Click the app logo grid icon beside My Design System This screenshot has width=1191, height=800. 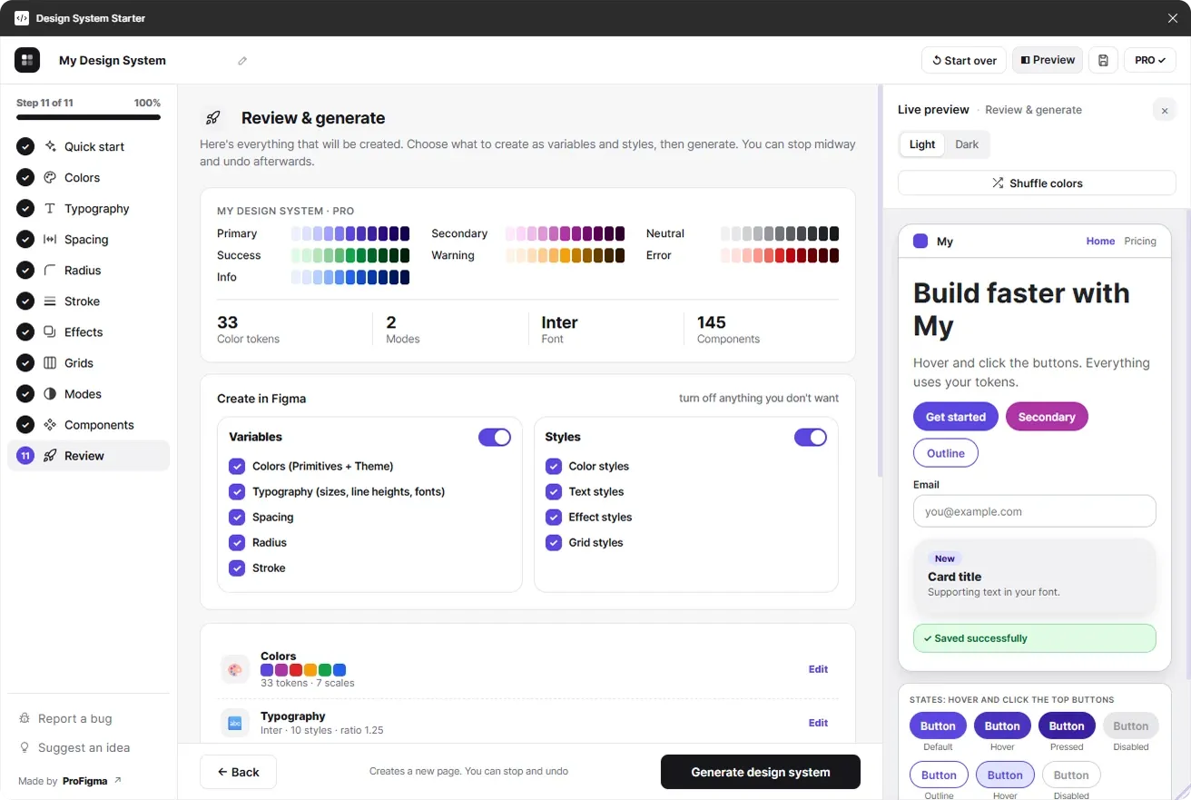27,60
